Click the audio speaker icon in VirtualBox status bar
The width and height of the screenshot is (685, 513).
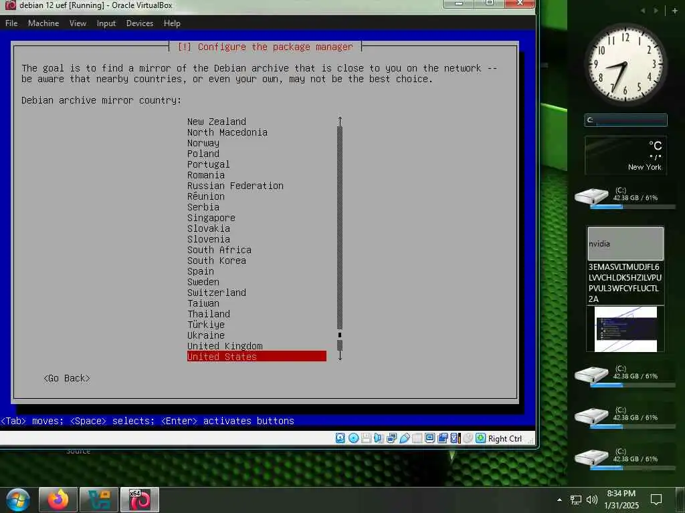click(379, 438)
